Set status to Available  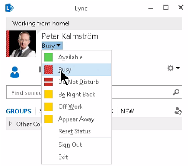coord(76,57)
